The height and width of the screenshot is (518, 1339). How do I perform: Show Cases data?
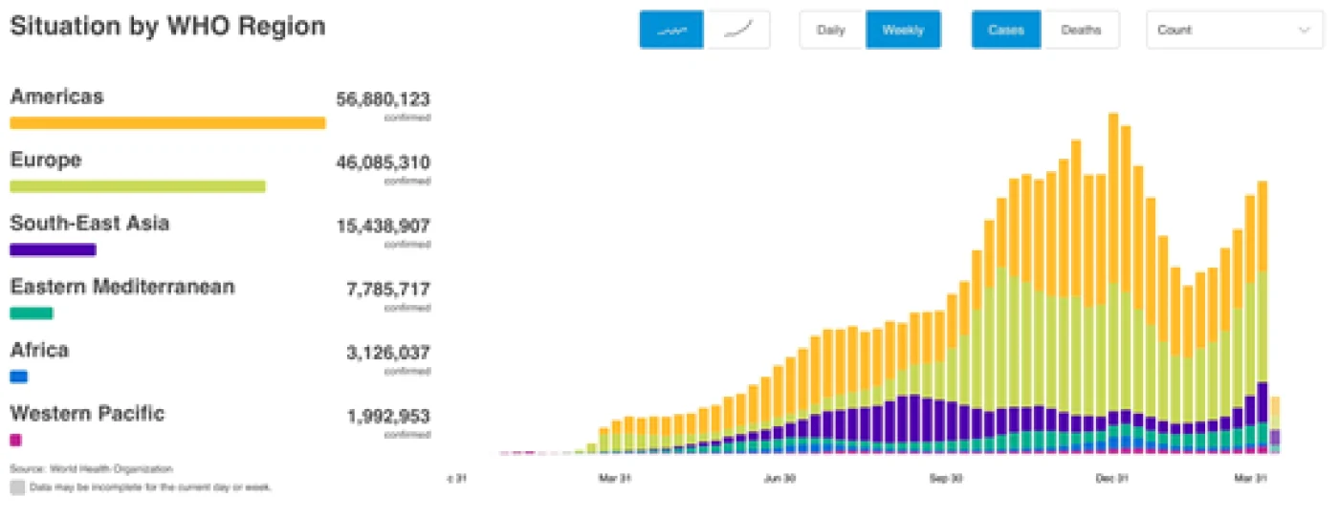pos(1006,30)
